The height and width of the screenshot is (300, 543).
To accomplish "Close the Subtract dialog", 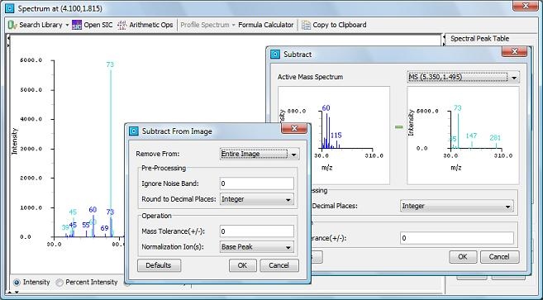I will 514,51.
